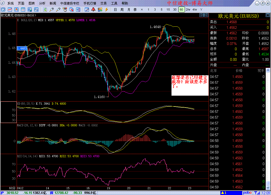Click the green refresh data icon

[x=45, y=10]
